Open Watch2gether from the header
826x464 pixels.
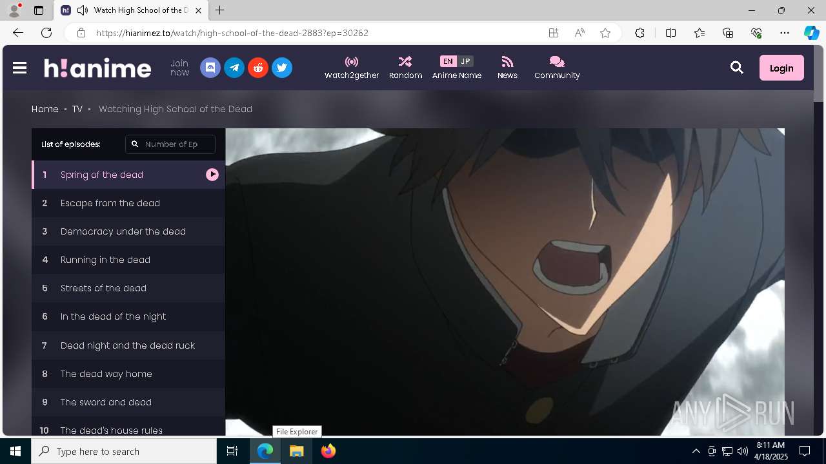(x=352, y=68)
